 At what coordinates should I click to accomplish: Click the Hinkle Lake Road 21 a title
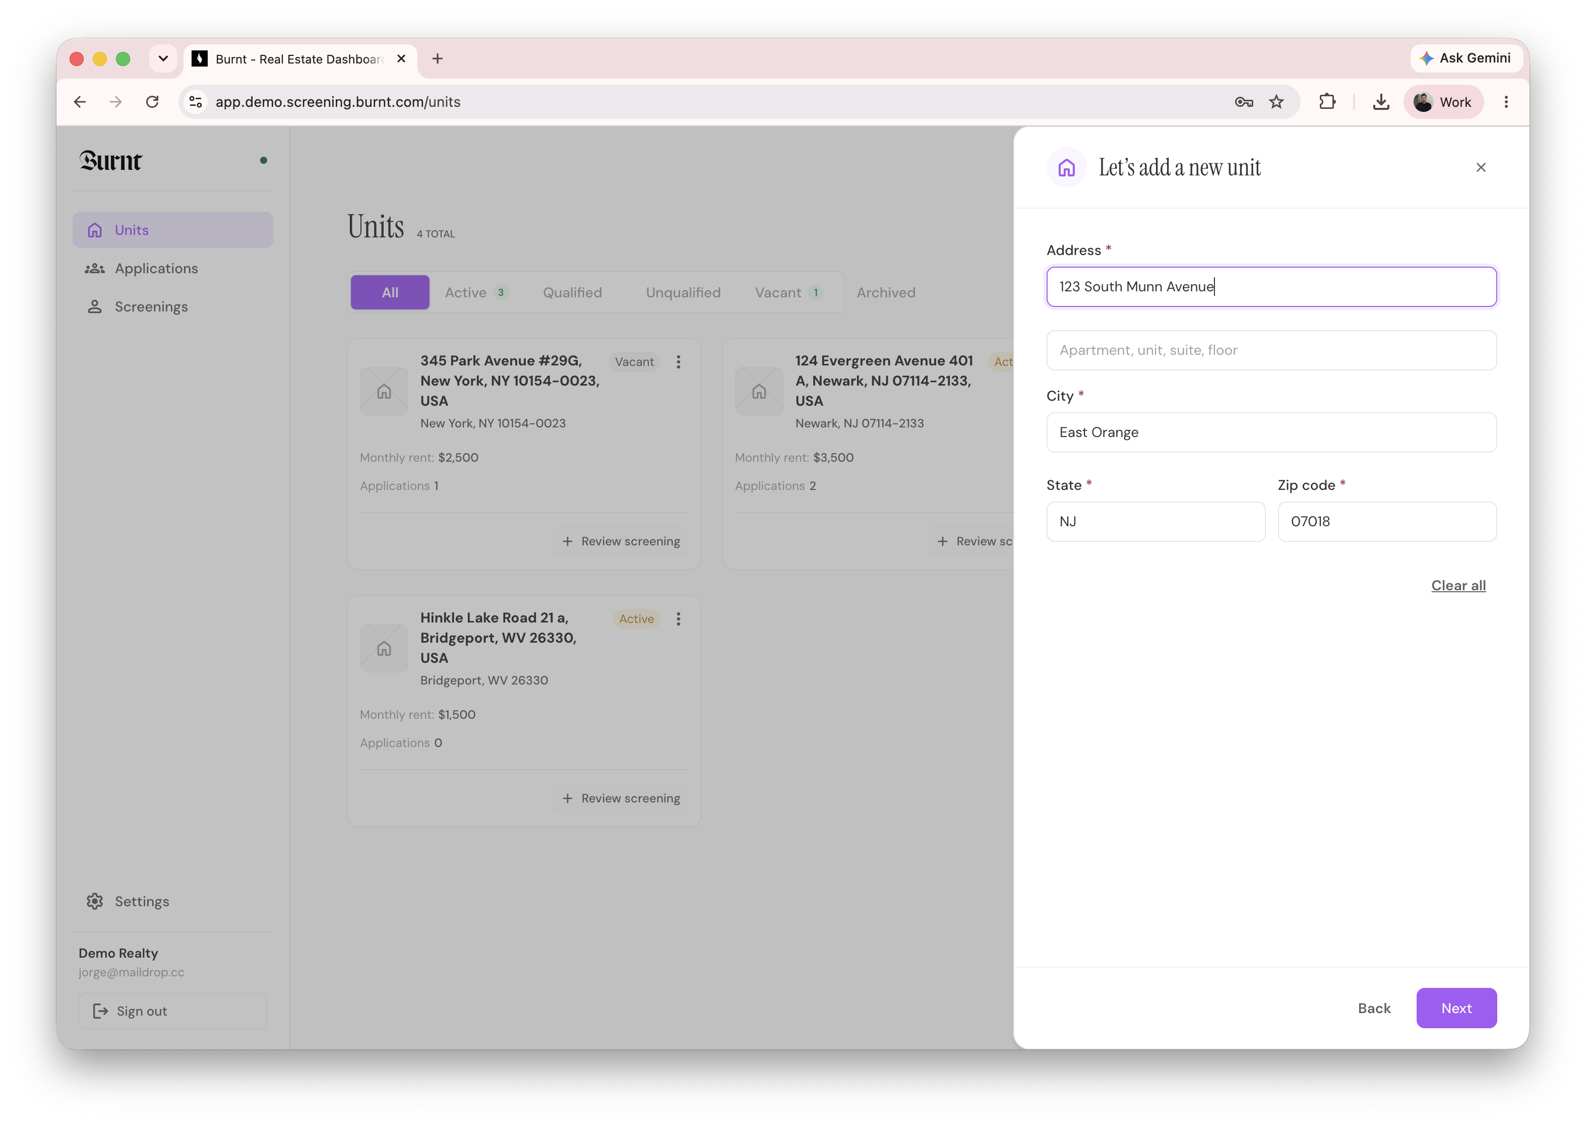[499, 638]
